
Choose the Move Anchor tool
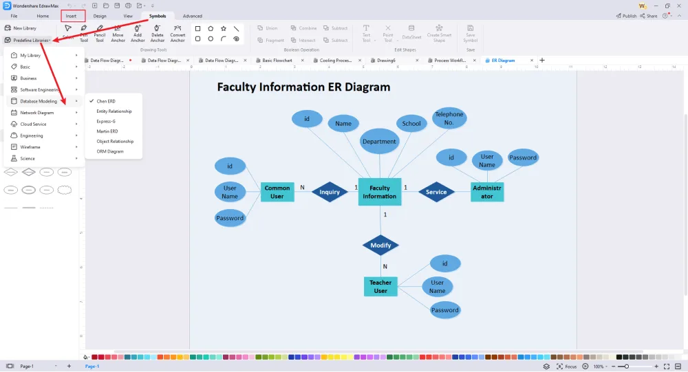pos(118,33)
